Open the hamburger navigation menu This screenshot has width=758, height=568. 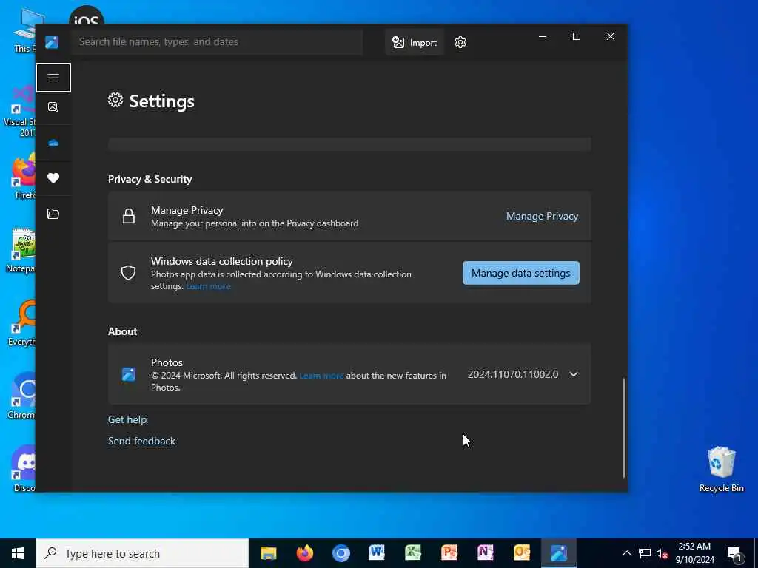pos(53,77)
